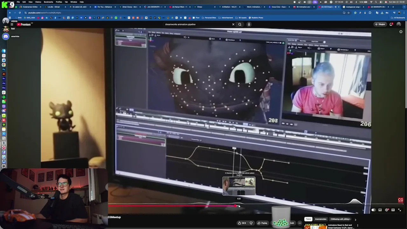This screenshot has width=407, height=229.
Task: Open macOS Spotlight search icon
Action: coord(376,2)
